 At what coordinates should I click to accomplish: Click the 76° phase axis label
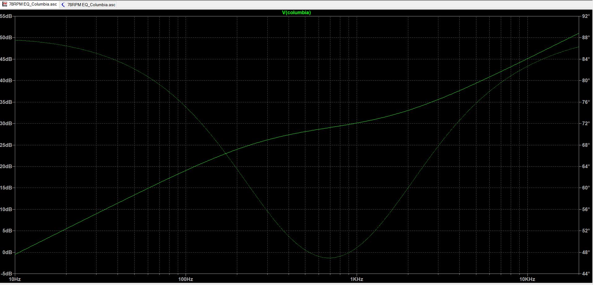tap(586, 102)
